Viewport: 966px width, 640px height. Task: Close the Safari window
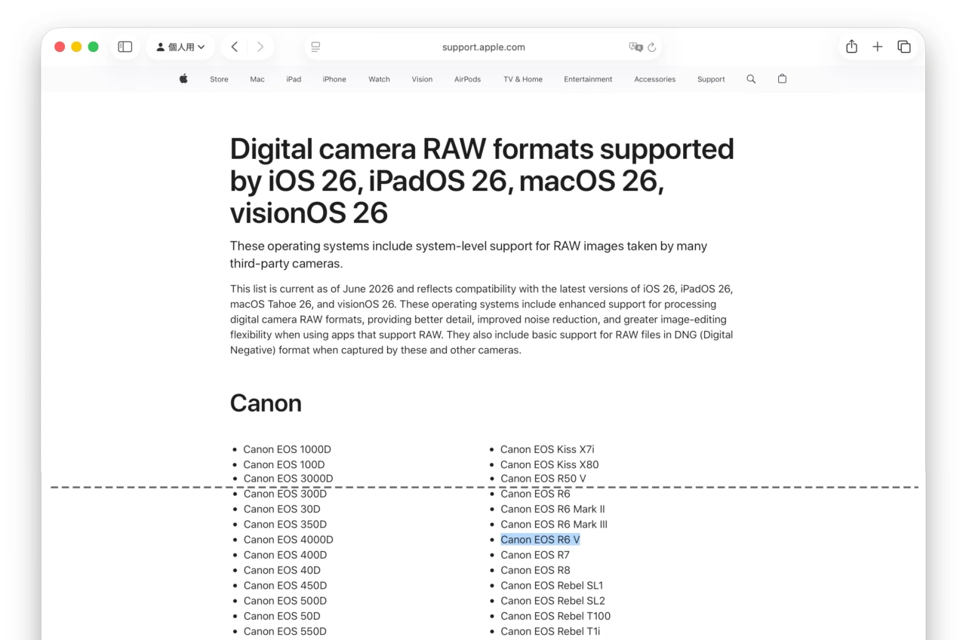click(x=60, y=47)
